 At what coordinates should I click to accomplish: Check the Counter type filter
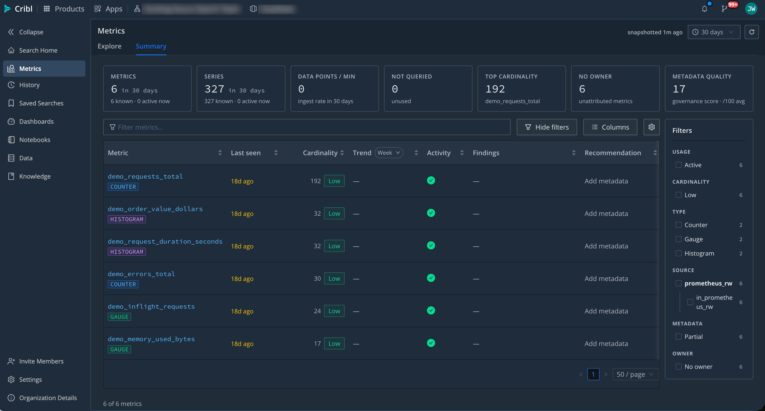[678, 225]
